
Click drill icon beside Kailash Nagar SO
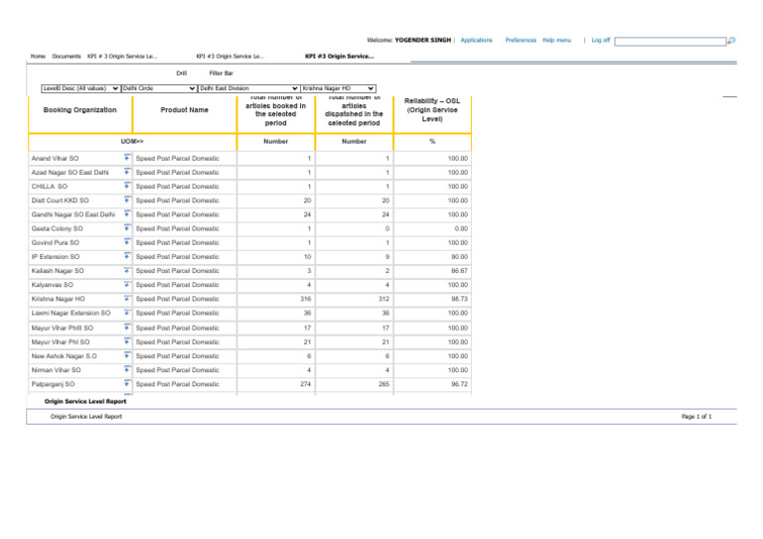pos(128,271)
